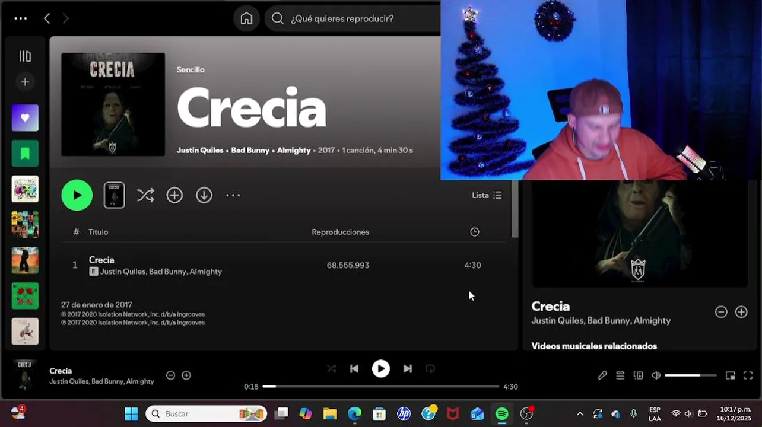Click the Spotify icon in the taskbar
The width and height of the screenshot is (762, 427).
click(x=502, y=414)
